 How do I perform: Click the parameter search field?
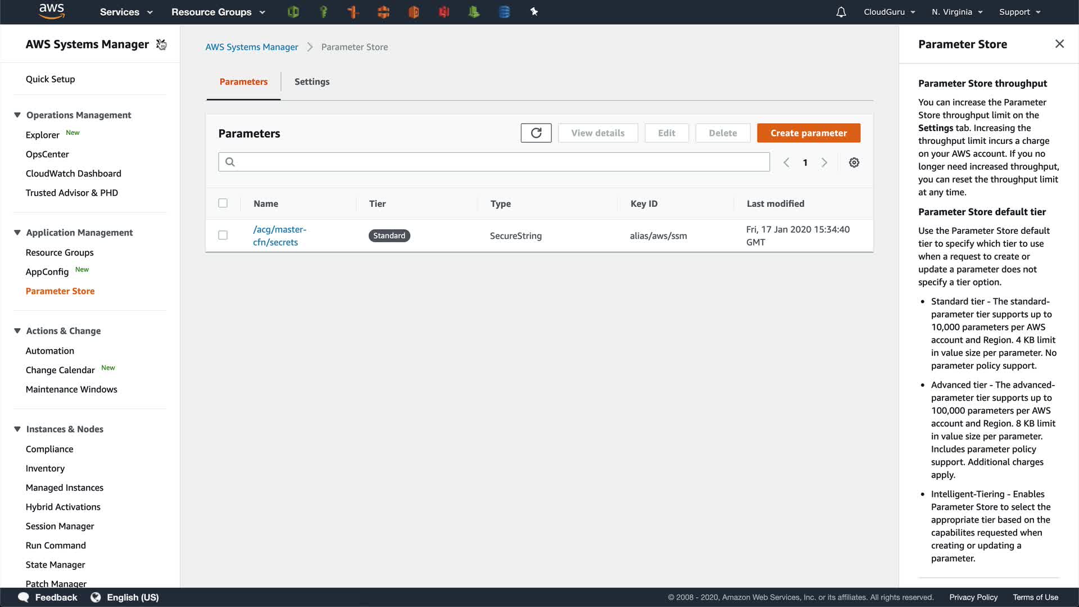pos(495,162)
